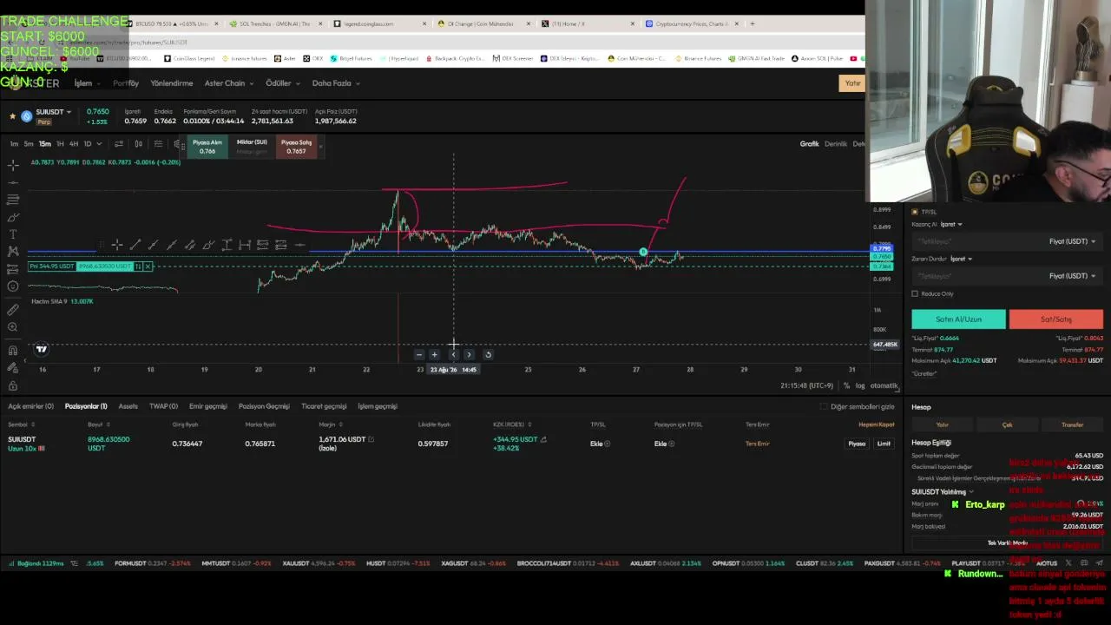Click the Çek withdraw button
Viewport: 1111px width, 625px height.
(x=1007, y=424)
